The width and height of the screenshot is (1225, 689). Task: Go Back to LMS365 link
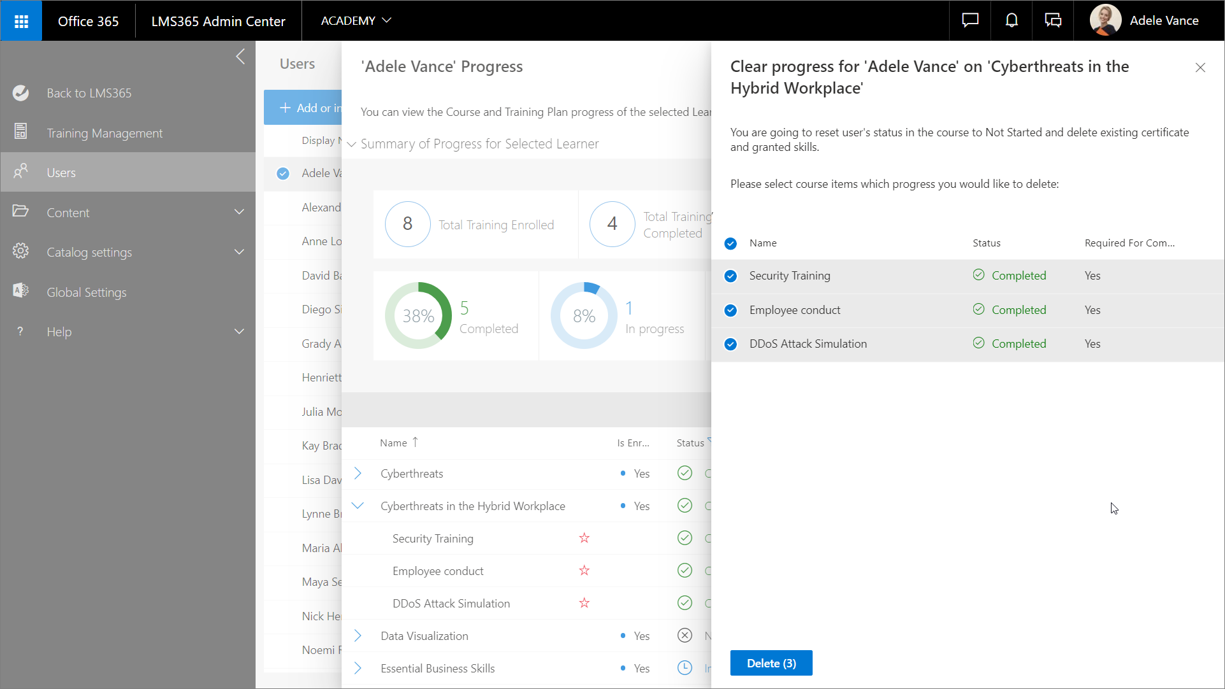tap(89, 93)
